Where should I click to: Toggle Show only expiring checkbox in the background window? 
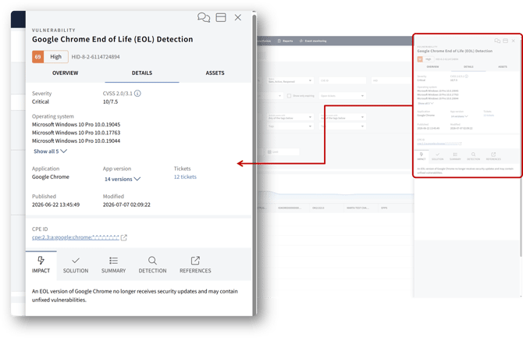pyautogui.click(x=289, y=96)
